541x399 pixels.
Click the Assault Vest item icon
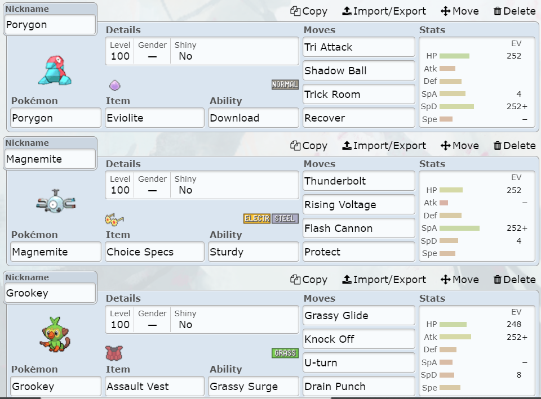[114, 353]
